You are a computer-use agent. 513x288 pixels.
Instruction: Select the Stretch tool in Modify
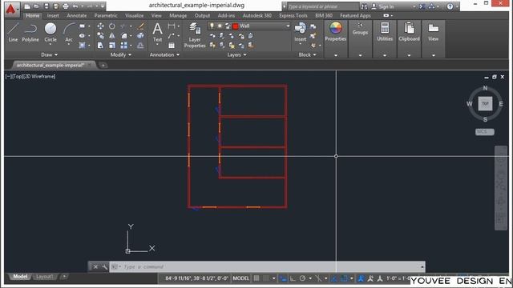[x=100, y=46]
